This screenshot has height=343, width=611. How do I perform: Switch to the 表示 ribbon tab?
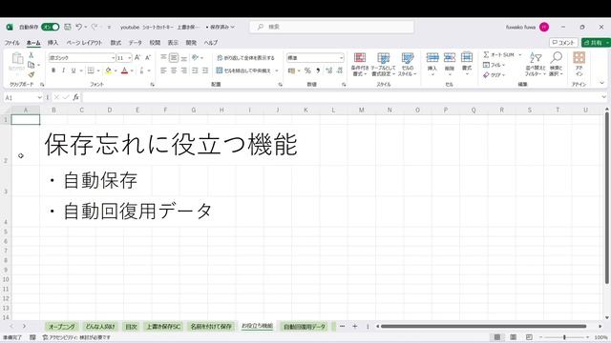(x=173, y=43)
